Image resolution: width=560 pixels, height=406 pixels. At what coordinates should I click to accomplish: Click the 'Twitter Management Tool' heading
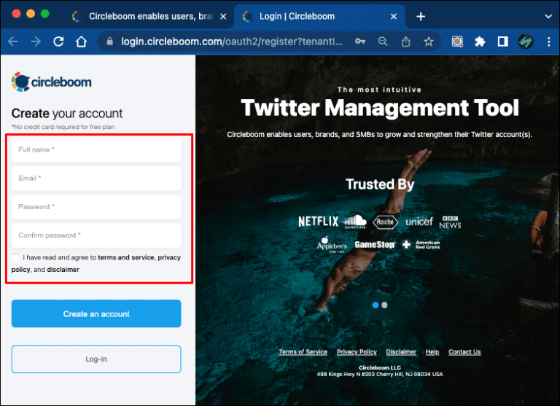[380, 108]
